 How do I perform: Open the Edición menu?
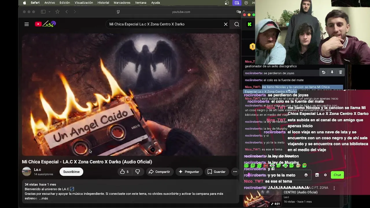point(65,3)
